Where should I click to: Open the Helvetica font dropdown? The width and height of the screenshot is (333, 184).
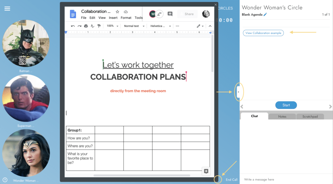pyautogui.click(x=160, y=26)
